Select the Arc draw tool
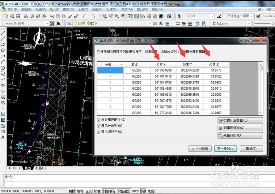The height and width of the screenshot is (194, 275). [x=3, y=62]
